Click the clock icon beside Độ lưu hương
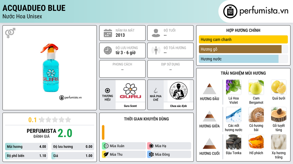 (108, 50)
